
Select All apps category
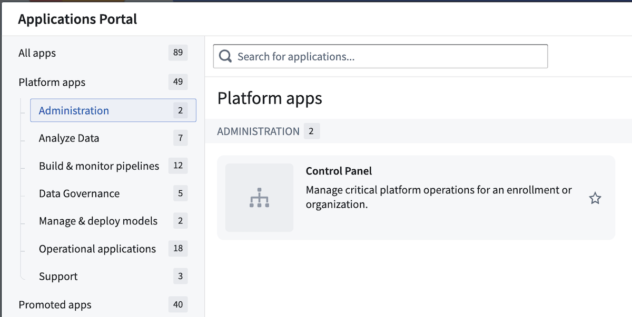(x=103, y=53)
